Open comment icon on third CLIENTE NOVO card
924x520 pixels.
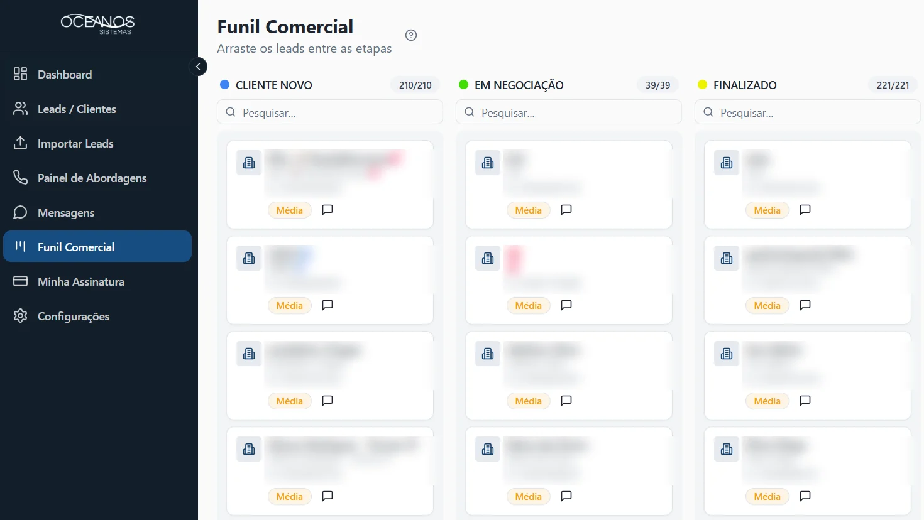tap(327, 401)
